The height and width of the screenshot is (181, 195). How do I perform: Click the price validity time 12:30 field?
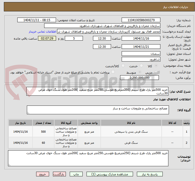[x=102, y=47]
